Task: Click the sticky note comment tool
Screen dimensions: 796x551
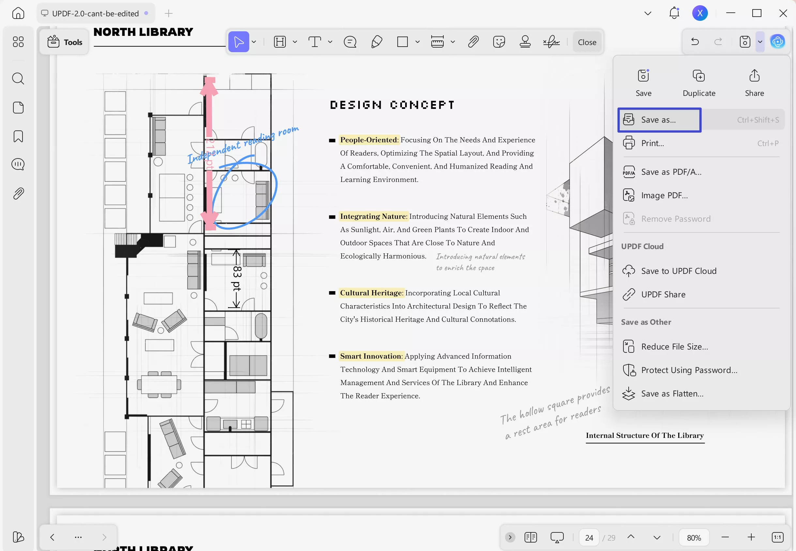Action: [350, 42]
